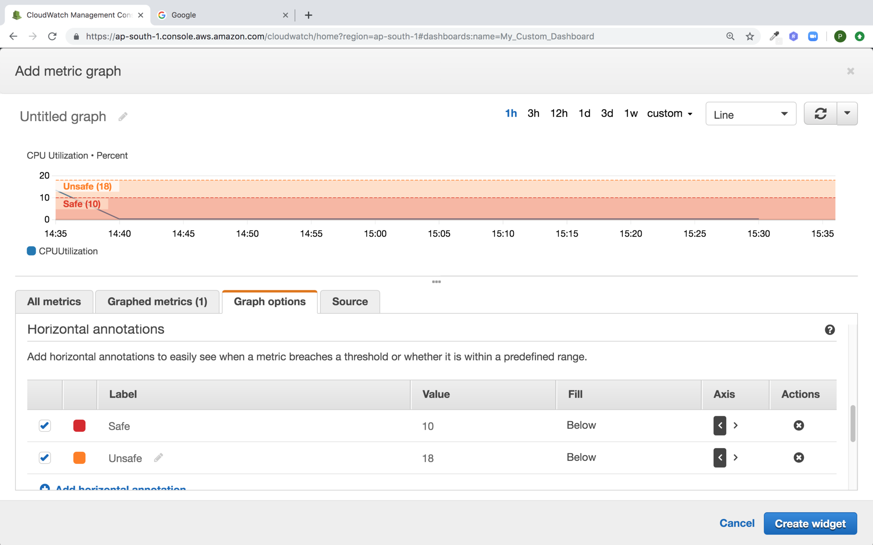The image size is (873, 545).
Task: Set Safe annotation to left axis arrow
Action: pos(720,426)
